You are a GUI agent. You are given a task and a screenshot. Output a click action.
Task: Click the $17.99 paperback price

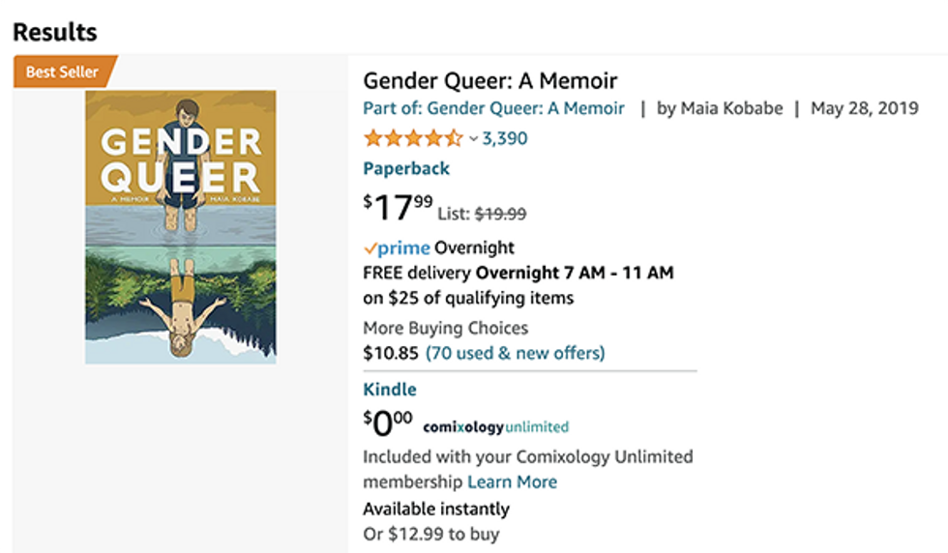tap(398, 207)
